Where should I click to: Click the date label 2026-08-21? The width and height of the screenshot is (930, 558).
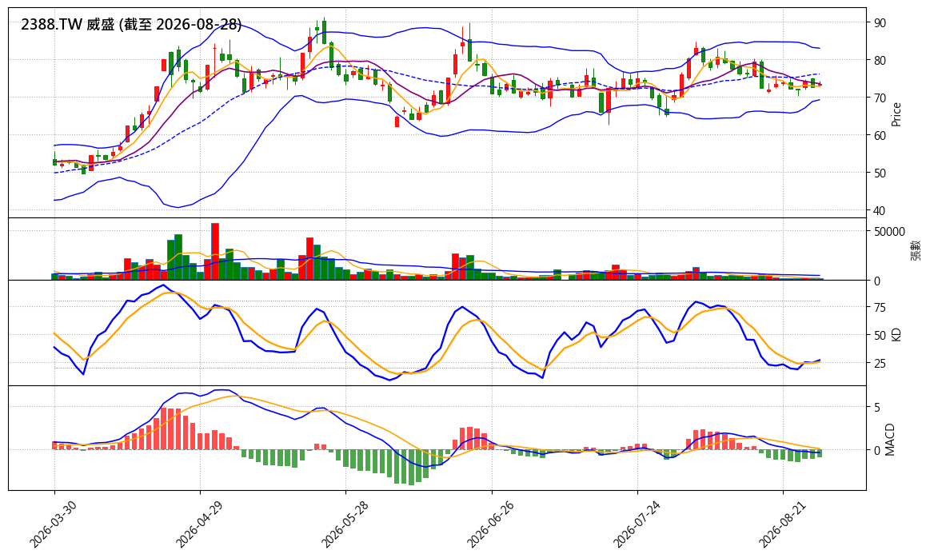[782, 524]
